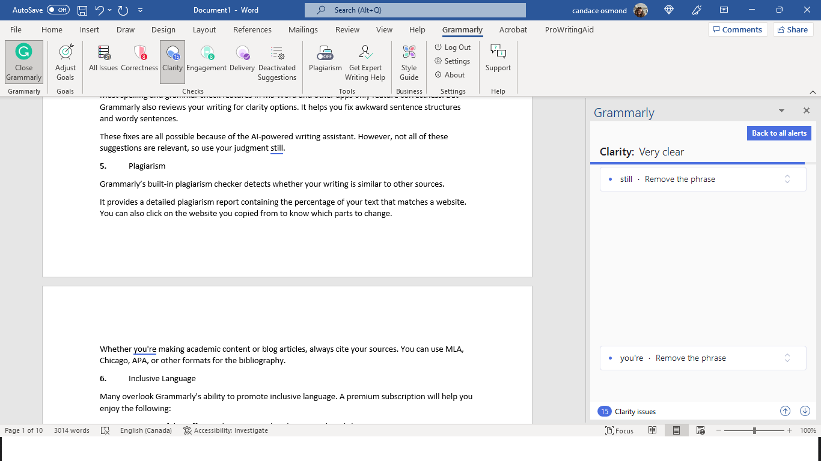Click Accessibility: Investigate in status bar
The width and height of the screenshot is (821, 461).
coord(225,430)
